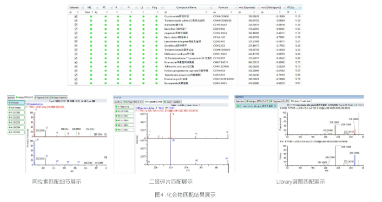Click the MZ status dot for Decoquinate row
The width and height of the screenshot is (382, 202).
pyautogui.click(x=91, y=83)
